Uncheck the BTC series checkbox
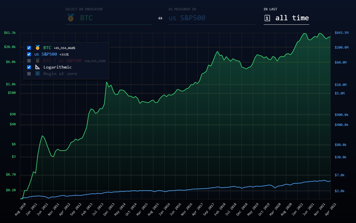Screen dimensions: 356x223 29,48
